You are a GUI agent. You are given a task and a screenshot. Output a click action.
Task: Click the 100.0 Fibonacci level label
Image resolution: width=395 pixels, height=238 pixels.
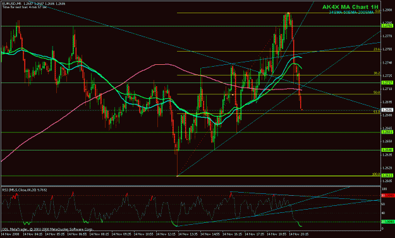[376, 174]
